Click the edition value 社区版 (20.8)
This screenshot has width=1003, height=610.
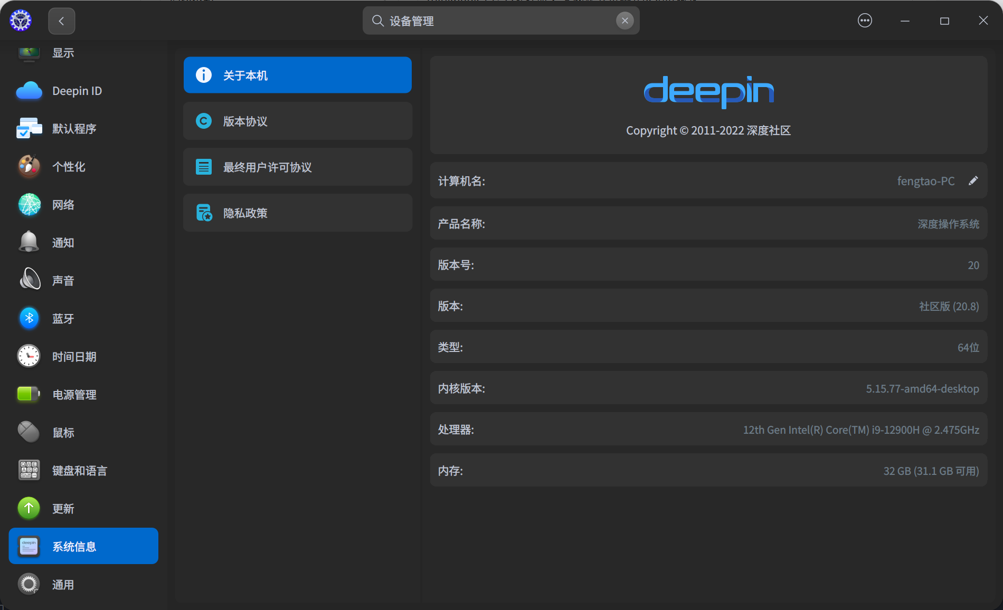(x=949, y=306)
